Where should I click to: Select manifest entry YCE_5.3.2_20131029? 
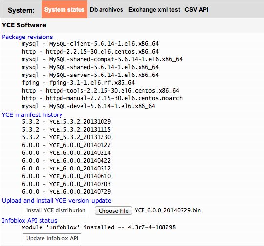coord(66,122)
